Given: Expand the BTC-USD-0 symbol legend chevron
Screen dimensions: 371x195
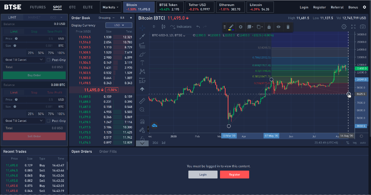Looking at the screenshot, I should tap(184, 36).
